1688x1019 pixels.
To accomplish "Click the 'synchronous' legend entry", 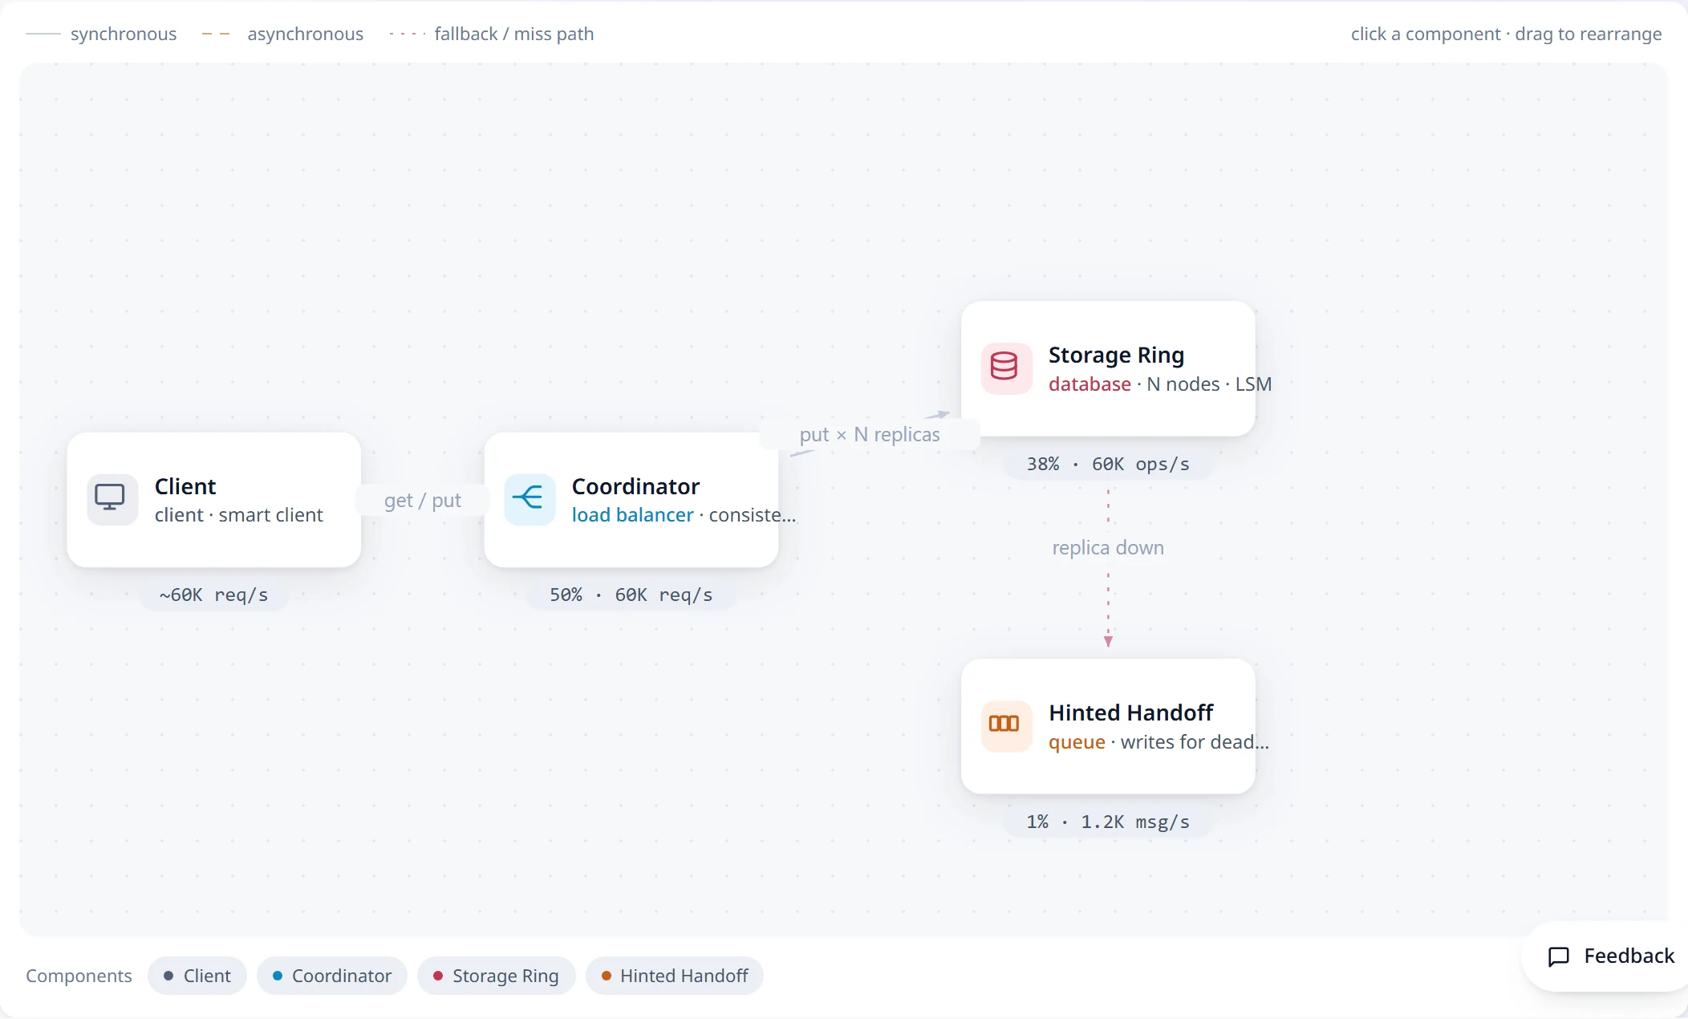I will tap(101, 34).
